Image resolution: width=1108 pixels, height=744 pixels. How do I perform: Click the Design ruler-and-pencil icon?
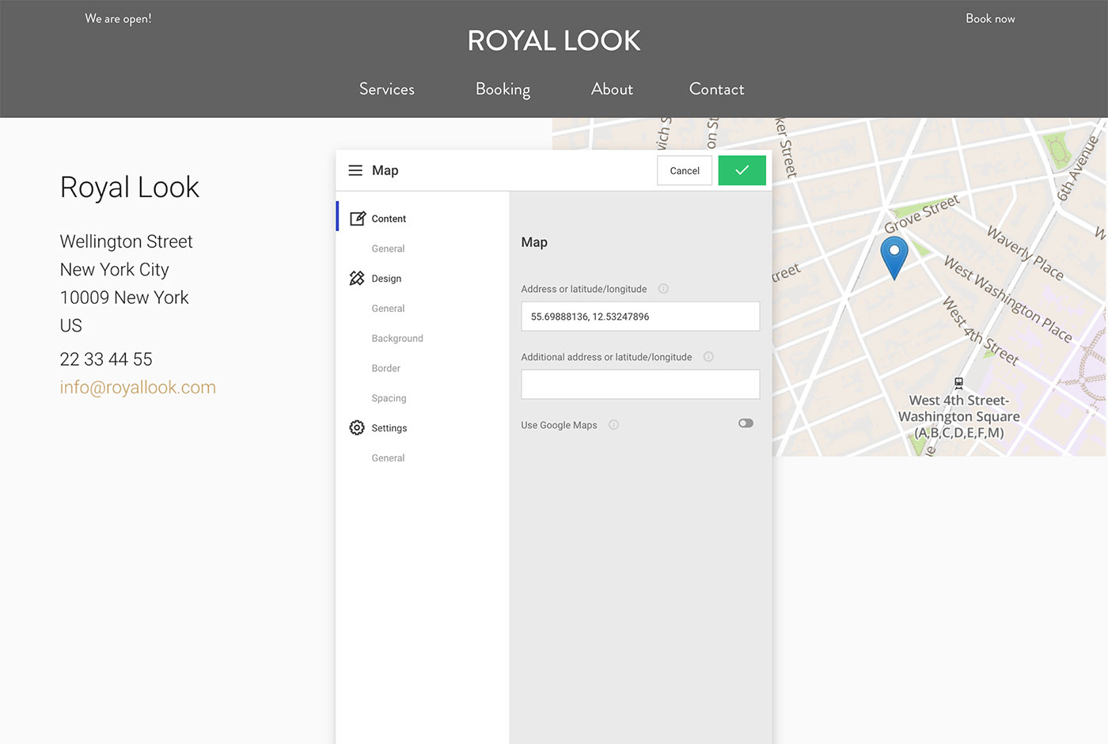(x=357, y=279)
